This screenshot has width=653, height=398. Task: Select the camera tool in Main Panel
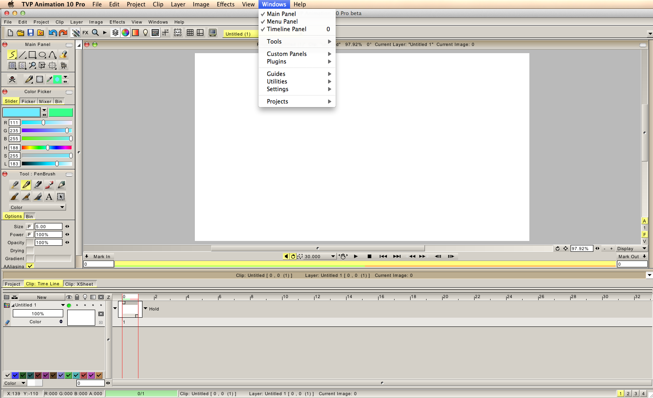coord(63,65)
